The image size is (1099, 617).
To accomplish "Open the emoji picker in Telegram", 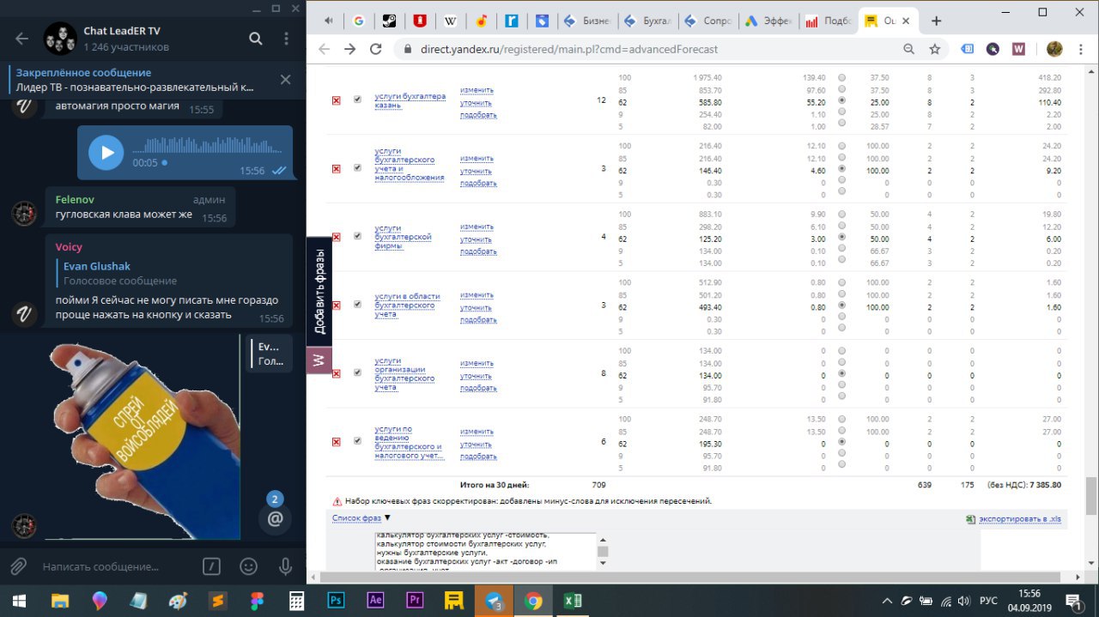I will [x=249, y=566].
